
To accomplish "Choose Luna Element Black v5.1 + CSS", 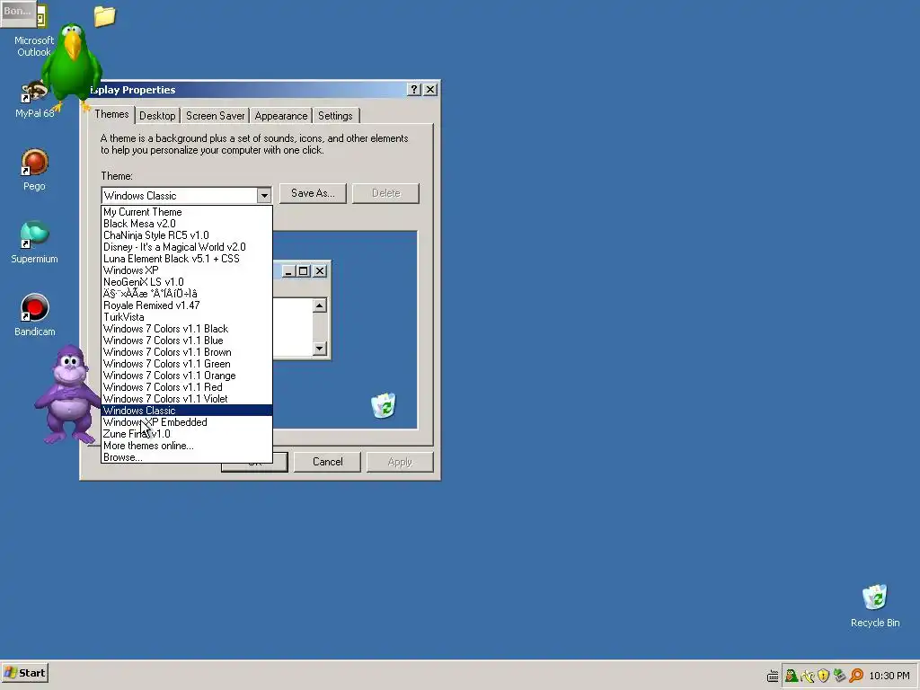I will pyautogui.click(x=187, y=259).
